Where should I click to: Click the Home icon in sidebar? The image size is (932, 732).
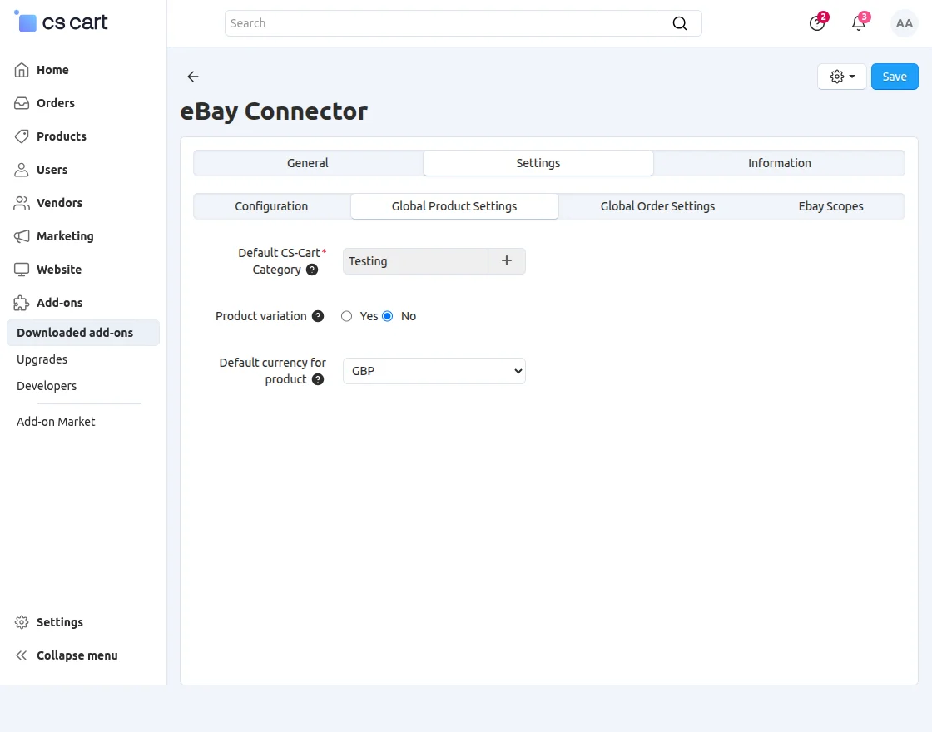click(x=22, y=70)
